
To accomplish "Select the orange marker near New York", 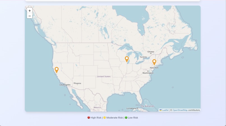I will click(x=154, y=62).
